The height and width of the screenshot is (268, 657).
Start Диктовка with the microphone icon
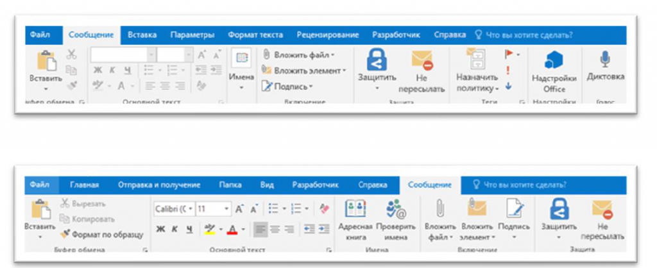point(604,60)
